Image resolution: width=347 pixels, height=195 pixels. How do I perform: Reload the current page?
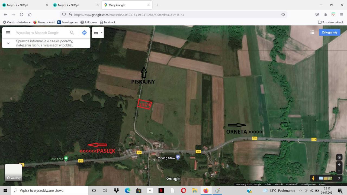22,15
